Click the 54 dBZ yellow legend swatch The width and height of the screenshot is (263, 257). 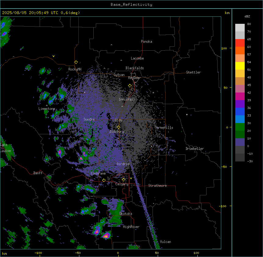pyautogui.click(x=240, y=66)
